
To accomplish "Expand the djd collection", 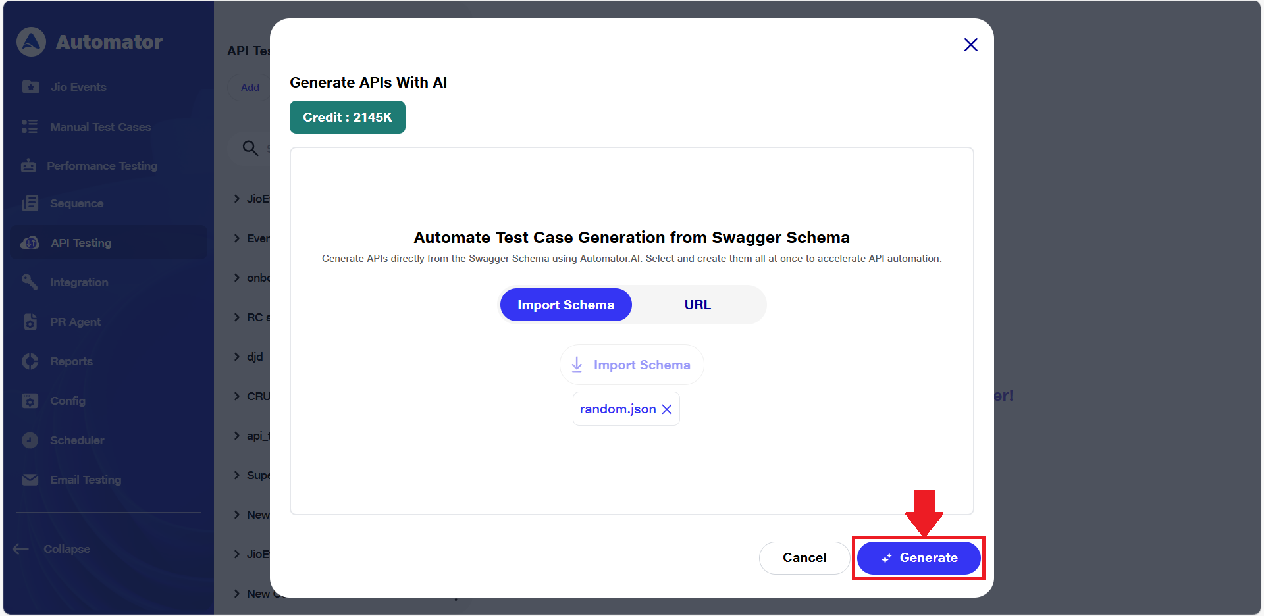I will click(237, 357).
